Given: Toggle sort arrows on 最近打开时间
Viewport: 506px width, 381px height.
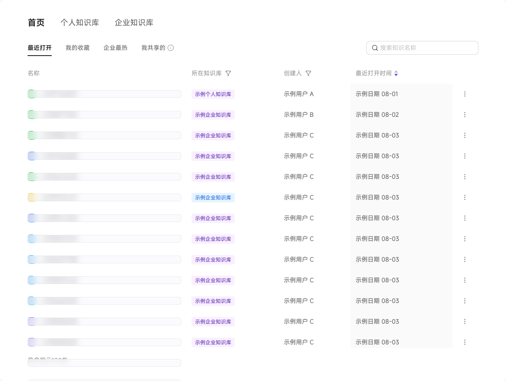Looking at the screenshot, I should coord(396,74).
